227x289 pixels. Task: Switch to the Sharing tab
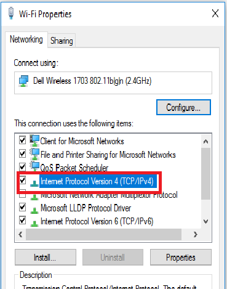coord(62,41)
